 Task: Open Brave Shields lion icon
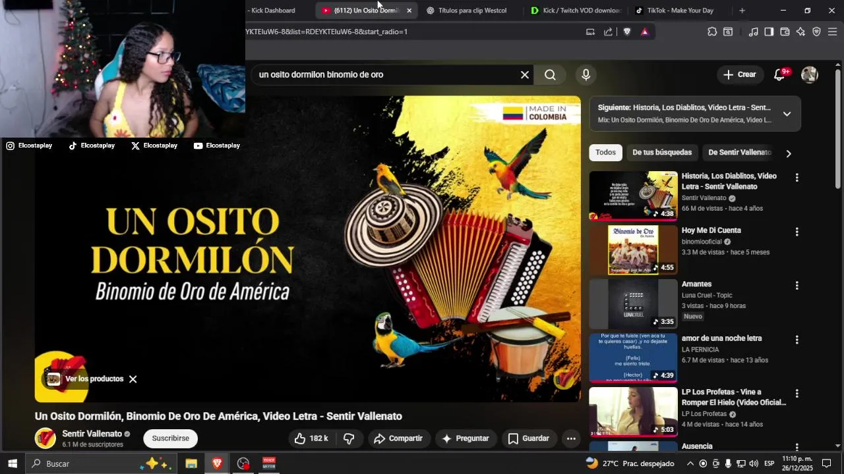(626, 32)
